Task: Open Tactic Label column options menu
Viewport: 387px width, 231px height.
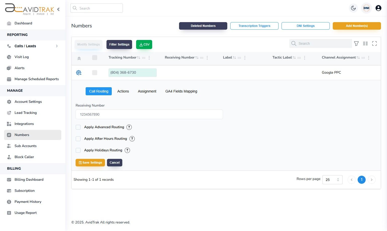Action: [305, 58]
